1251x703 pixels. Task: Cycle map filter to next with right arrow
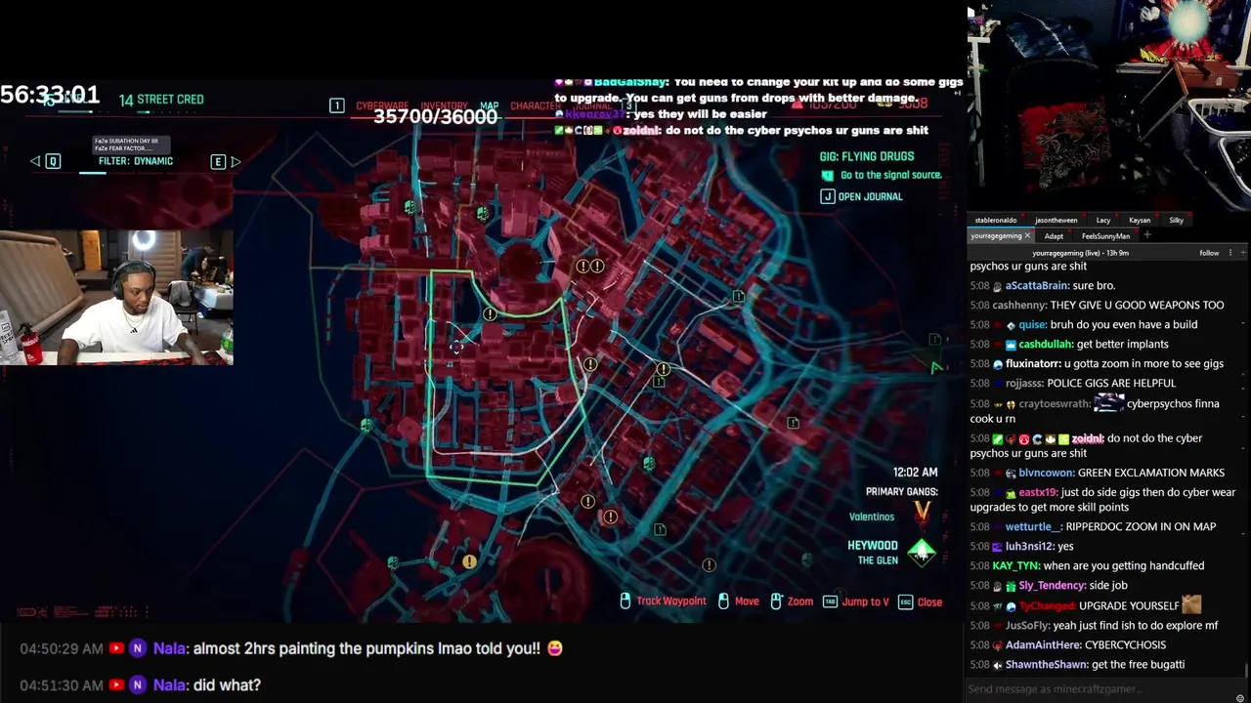pos(236,161)
